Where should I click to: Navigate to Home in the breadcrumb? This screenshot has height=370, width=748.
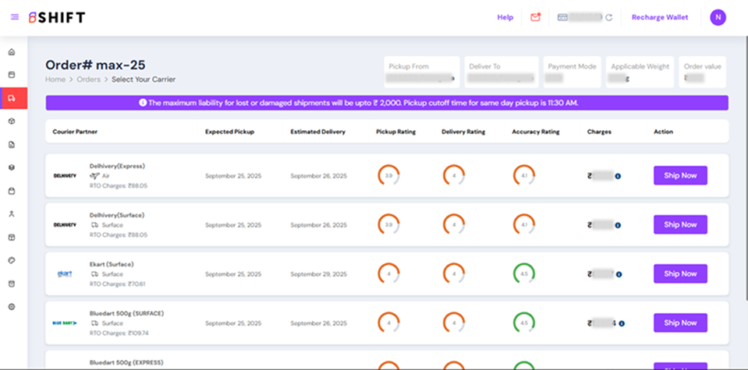click(x=55, y=79)
